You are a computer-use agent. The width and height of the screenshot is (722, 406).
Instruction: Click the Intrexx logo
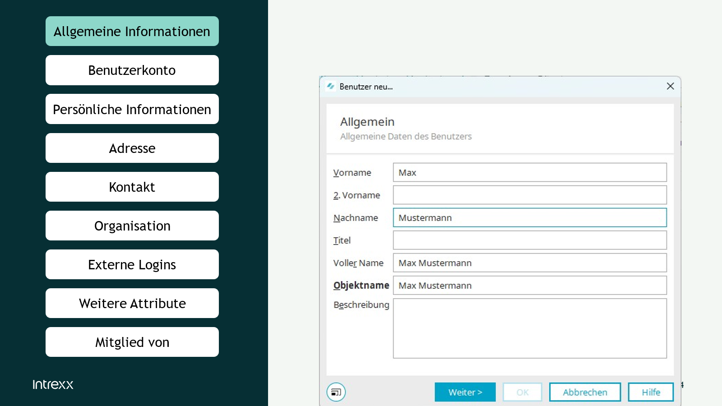[x=53, y=384]
